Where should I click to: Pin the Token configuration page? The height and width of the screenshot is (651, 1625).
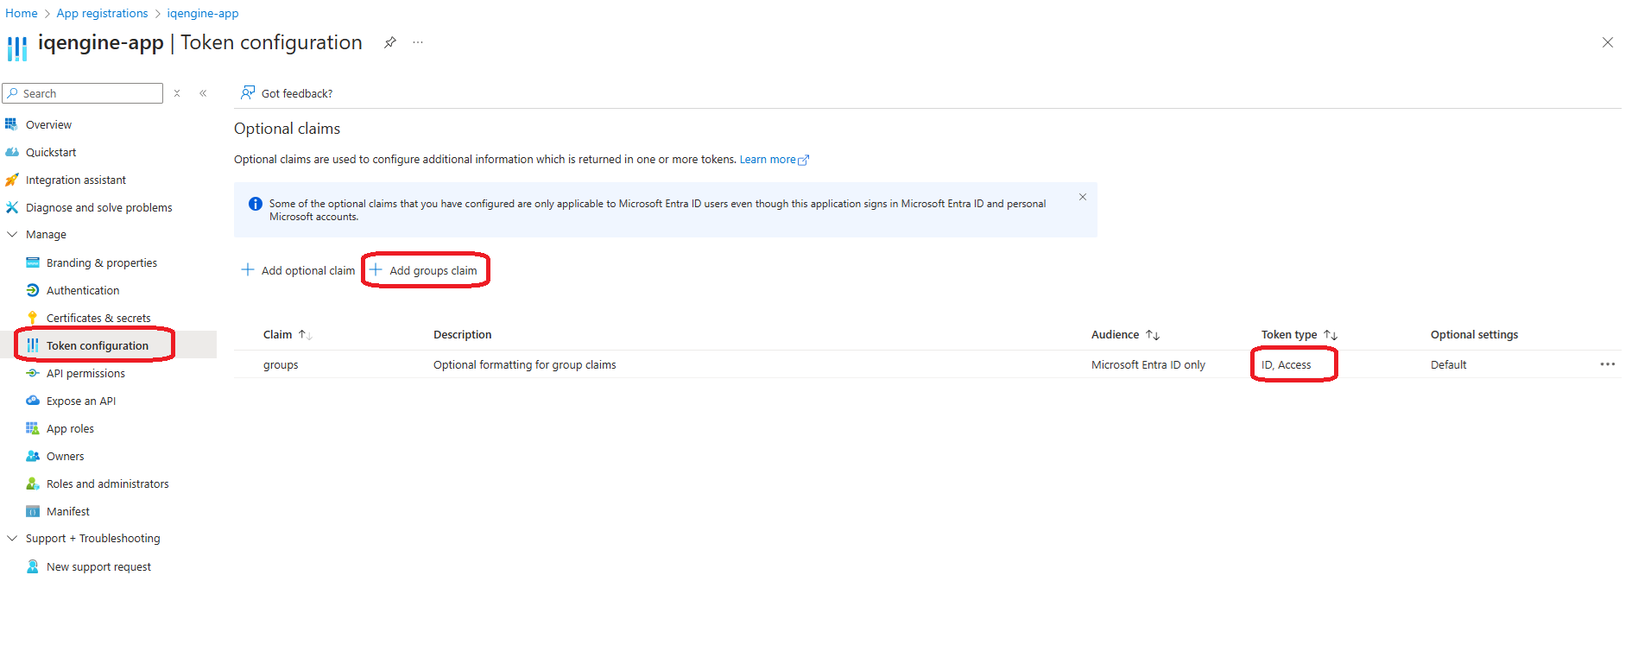coord(390,42)
